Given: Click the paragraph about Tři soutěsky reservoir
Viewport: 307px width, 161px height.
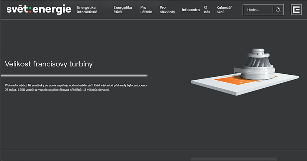Looking at the screenshot, I should coord(76,88).
